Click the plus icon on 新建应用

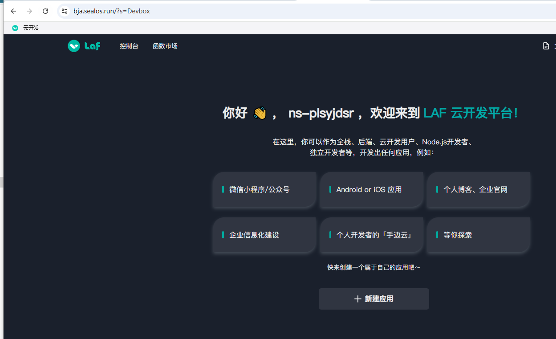[357, 299]
